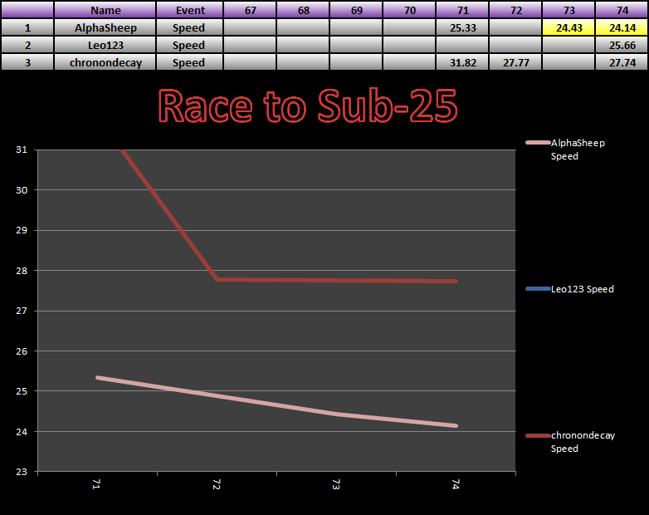Screen dimensions: 649x515
Task: Click the Speed cell in chronondecay's row
Action: [189, 62]
